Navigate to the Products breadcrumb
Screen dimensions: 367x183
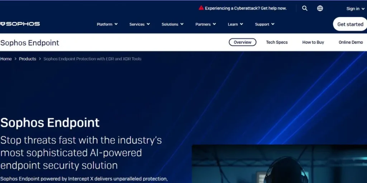tap(28, 59)
